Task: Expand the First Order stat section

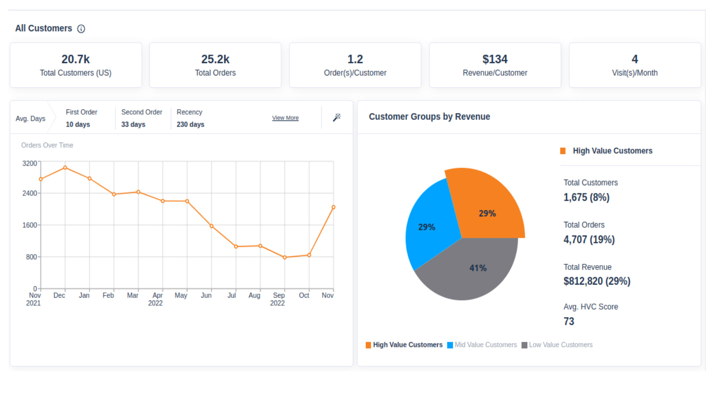Action: [x=82, y=118]
